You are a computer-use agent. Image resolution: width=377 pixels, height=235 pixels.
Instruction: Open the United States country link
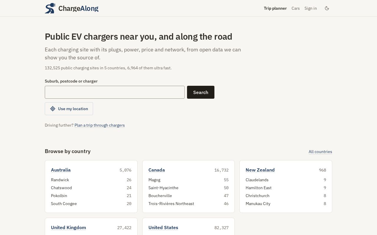(x=163, y=227)
